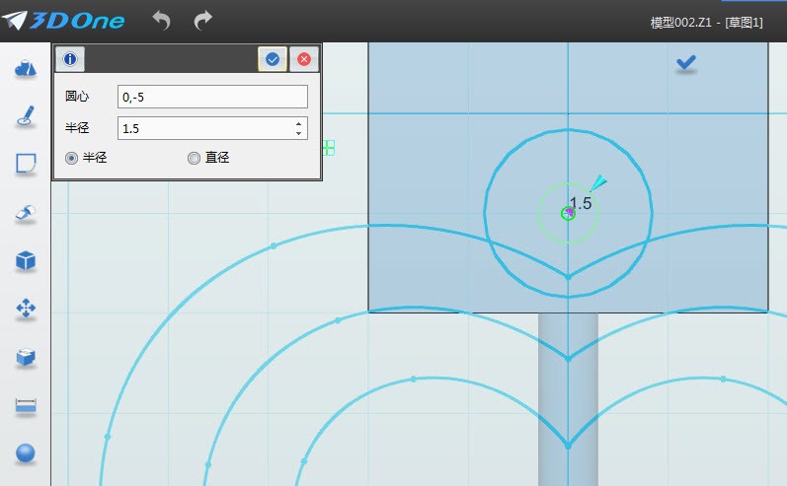The width and height of the screenshot is (787, 486).
Task: Select the eraser-shaped sidebar tool
Action: [26, 212]
